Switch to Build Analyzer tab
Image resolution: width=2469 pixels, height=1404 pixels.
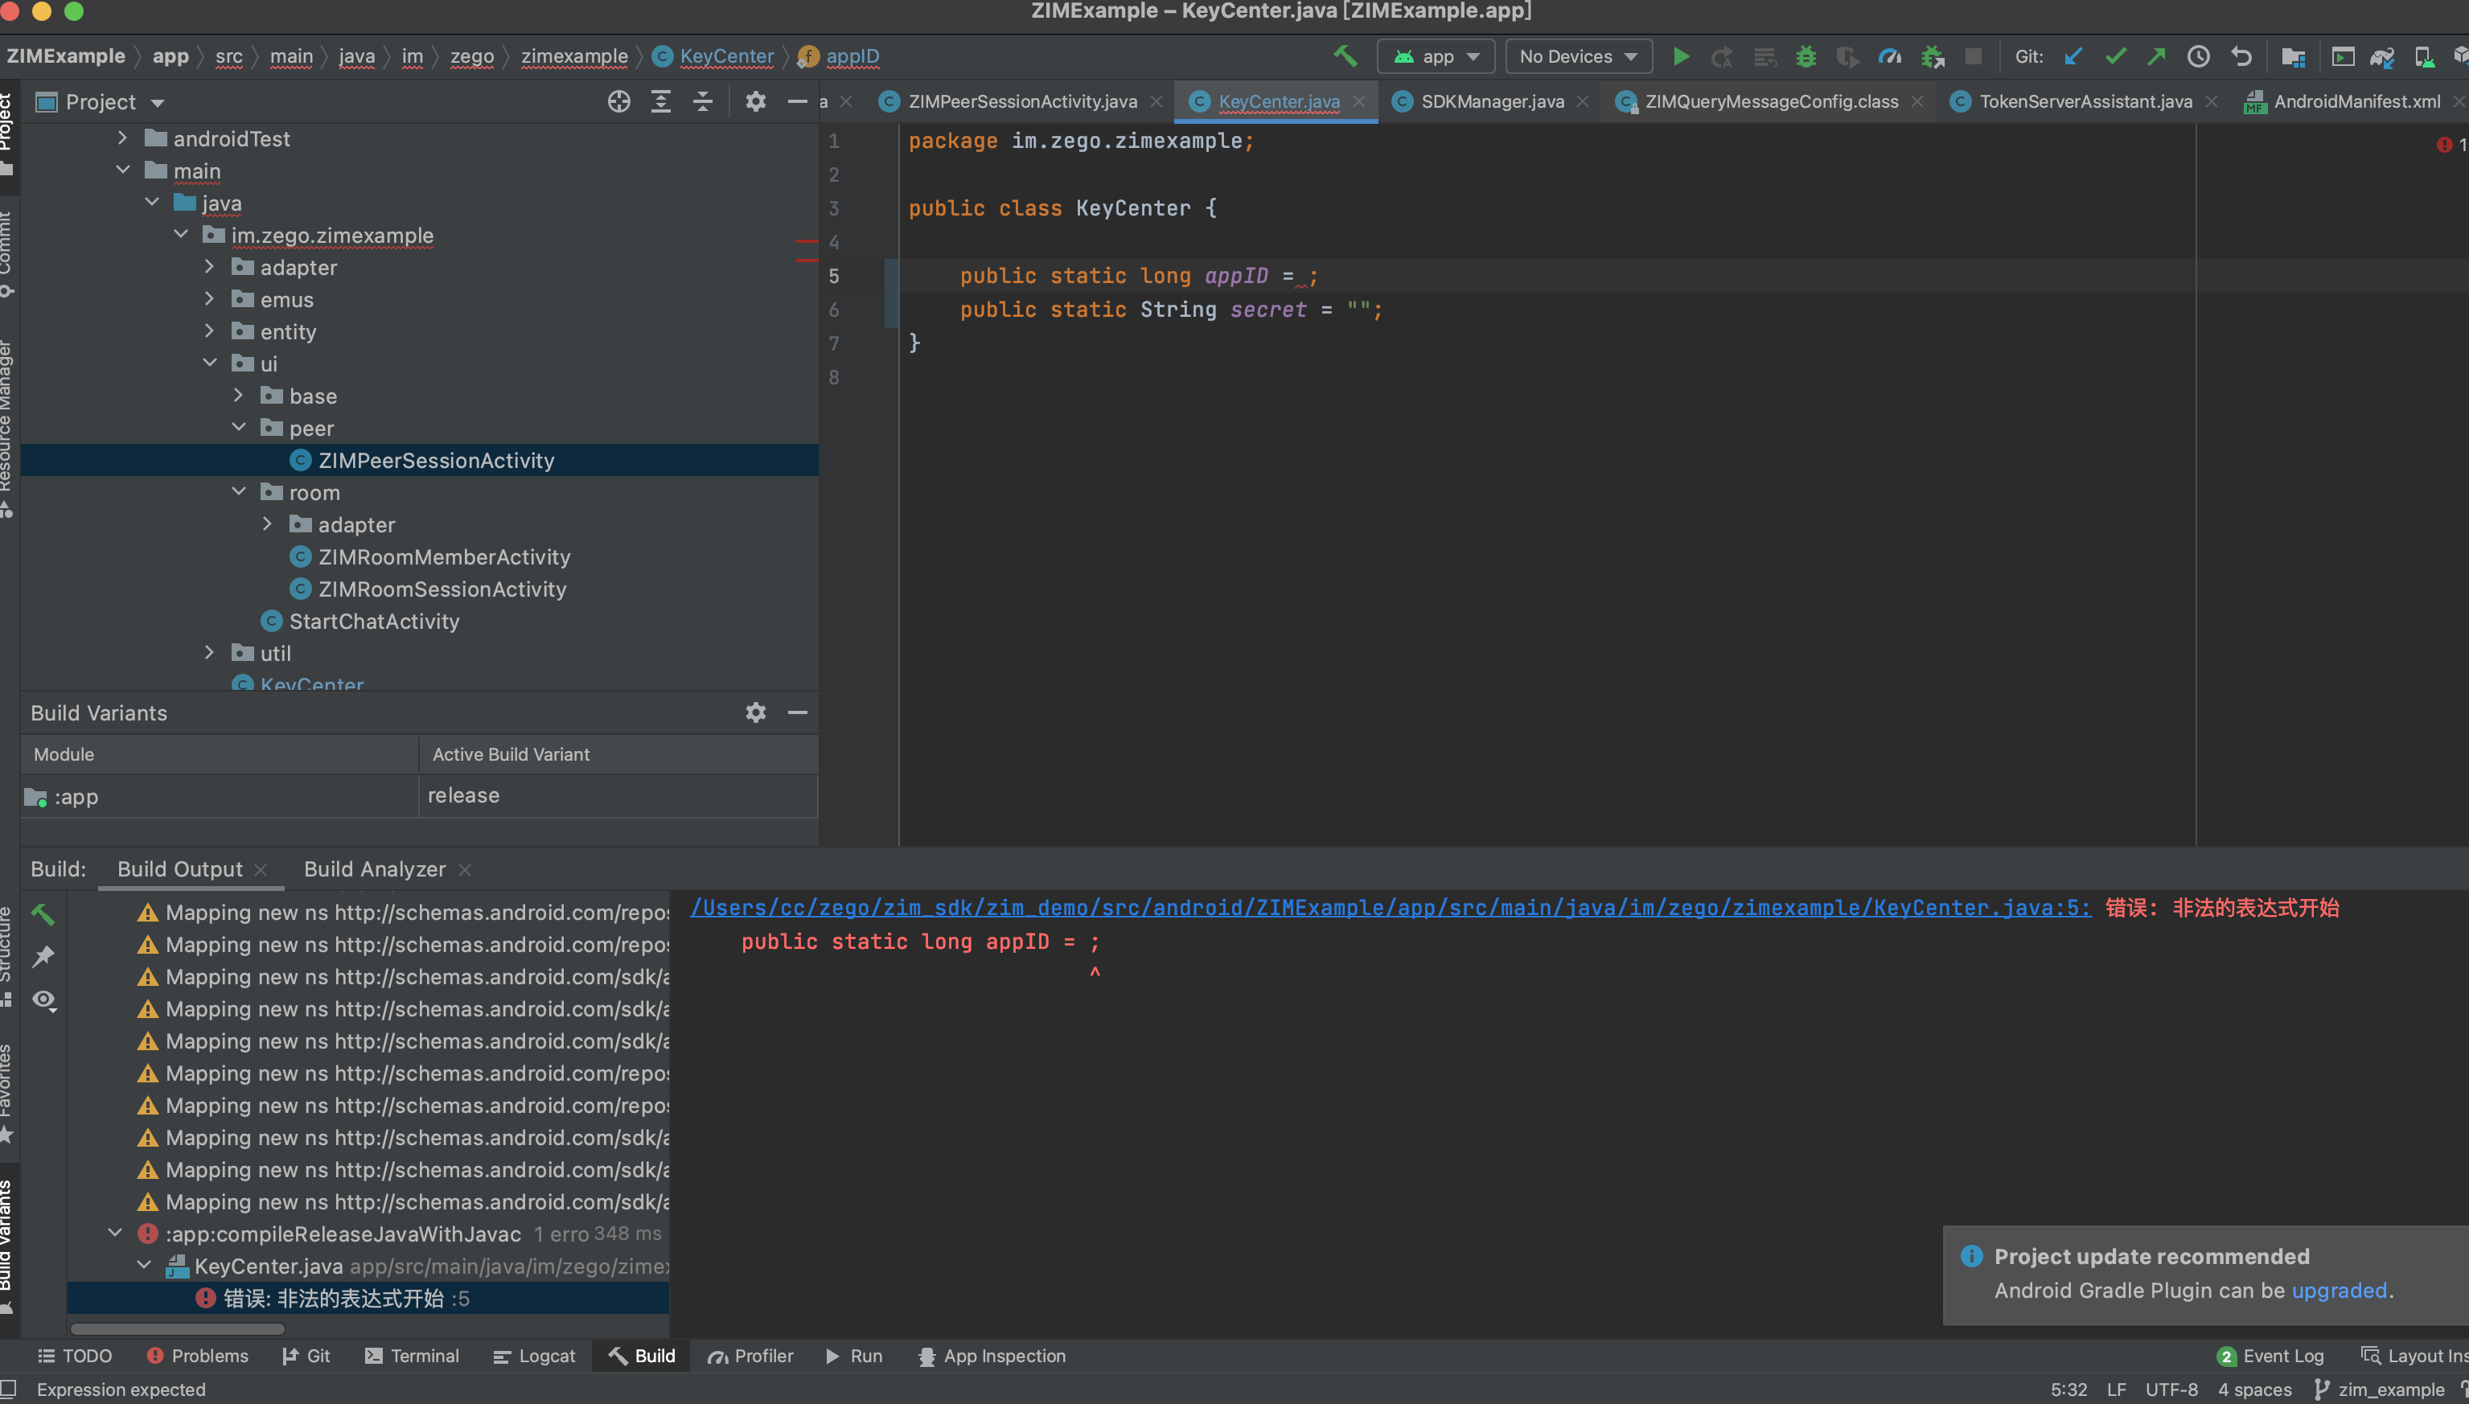pos(374,868)
